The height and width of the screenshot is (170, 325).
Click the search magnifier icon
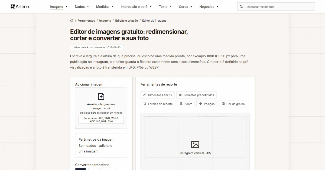pos(241,6)
